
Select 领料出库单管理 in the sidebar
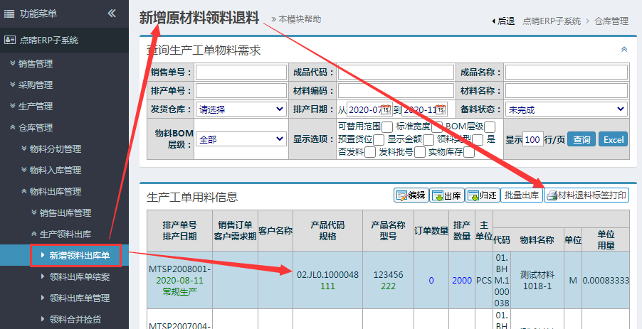[79, 298]
